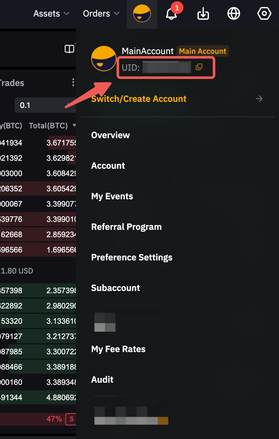The height and width of the screenshot is (439, 279).
Task: Copy the UID with the copy icon
Action: pos(199,67)
